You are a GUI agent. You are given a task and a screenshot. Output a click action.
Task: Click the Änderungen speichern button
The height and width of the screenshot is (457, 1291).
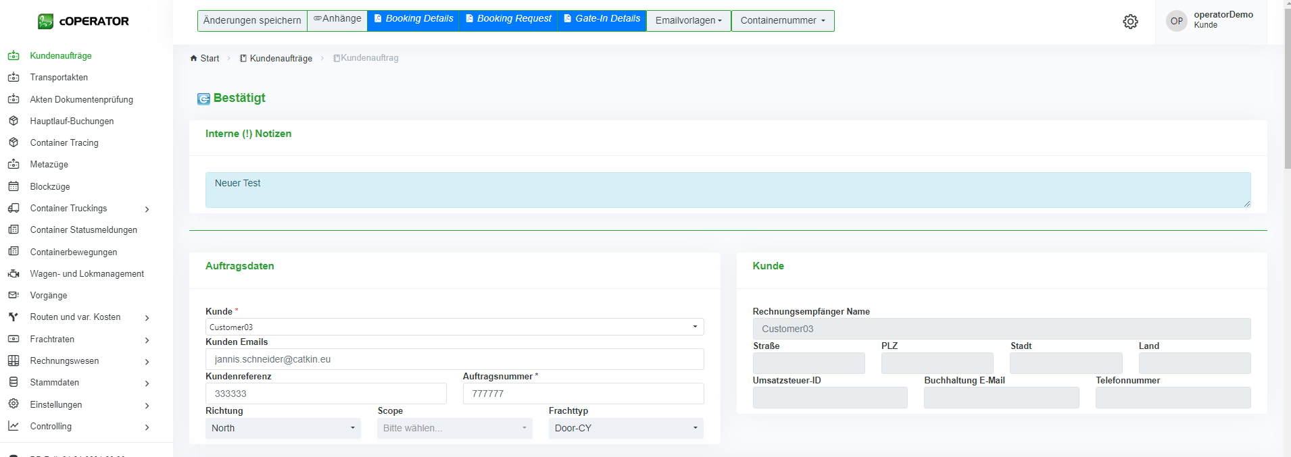pyautogui.click(x=252, y=21)
